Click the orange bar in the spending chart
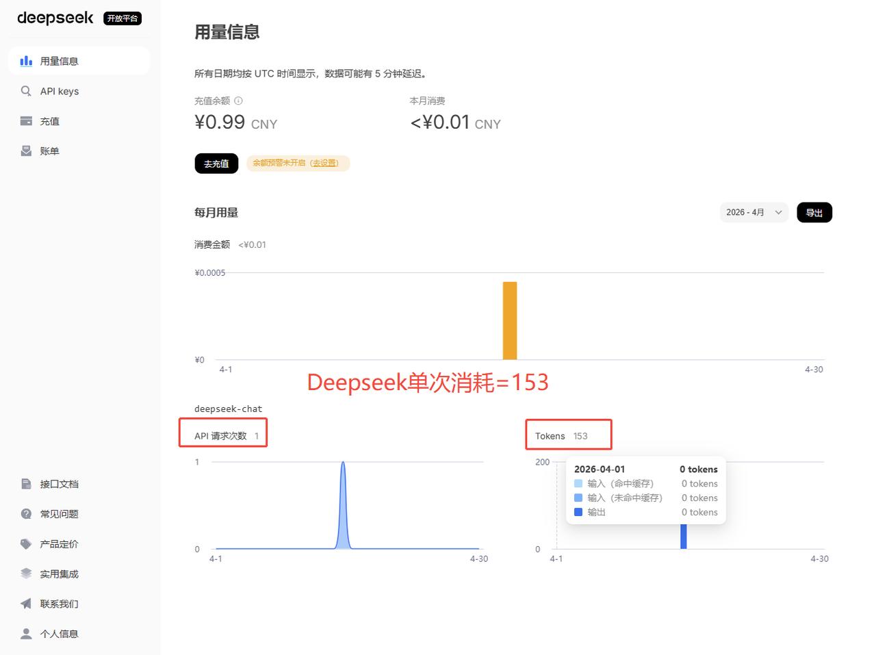 (510, 320)
